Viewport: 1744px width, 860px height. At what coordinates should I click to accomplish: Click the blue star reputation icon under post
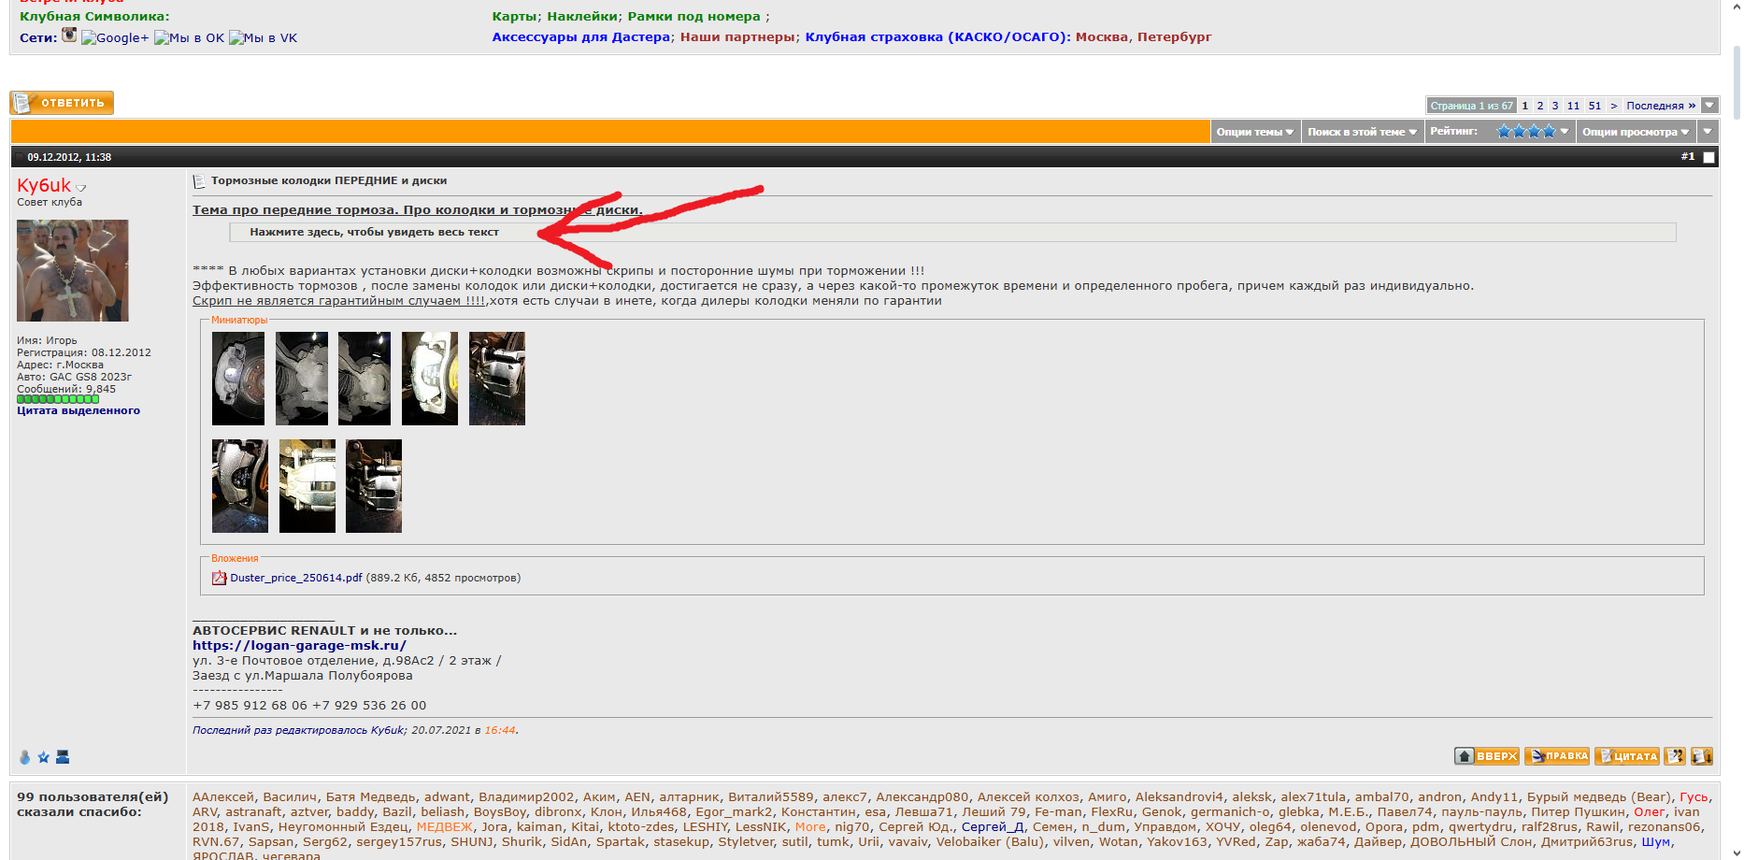click(x=43, y=757)
